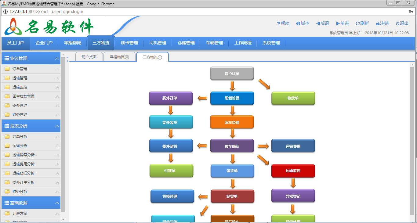417x223 pixels.
Task: Open the 回单货款管理 folder icon
Action: [x=7, y=96]
